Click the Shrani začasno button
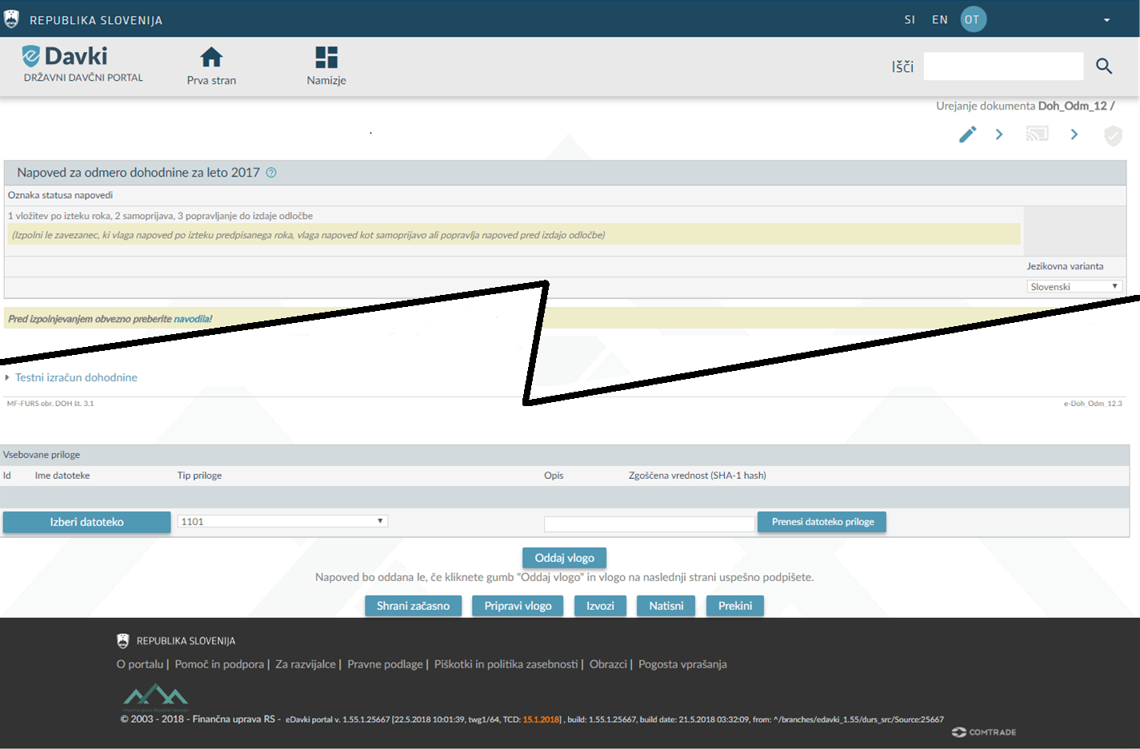 pyautogui.click(x=413, y=606)
